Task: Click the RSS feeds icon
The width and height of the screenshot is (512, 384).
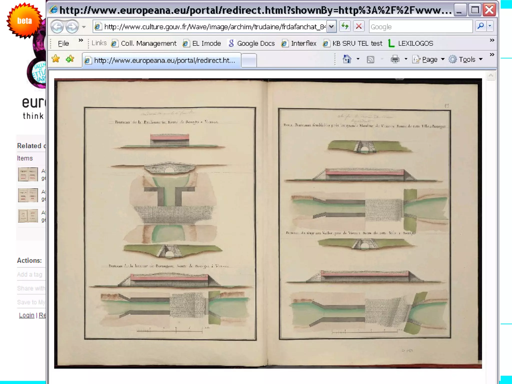Action: [370, 59]
